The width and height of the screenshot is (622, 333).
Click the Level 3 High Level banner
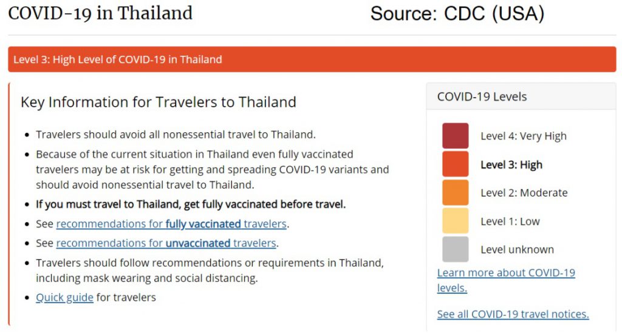[312, 59]
